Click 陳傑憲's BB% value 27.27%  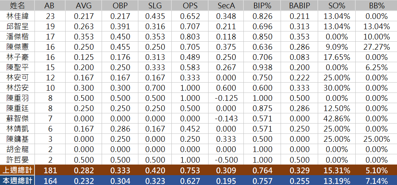click(377, 47)
